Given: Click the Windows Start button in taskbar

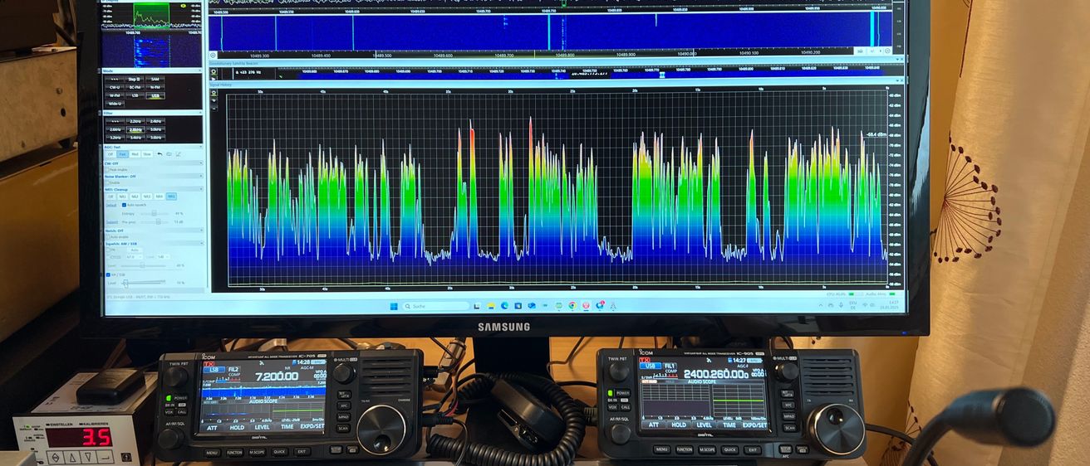Looking at the screenshot, I should click(394, 306).
